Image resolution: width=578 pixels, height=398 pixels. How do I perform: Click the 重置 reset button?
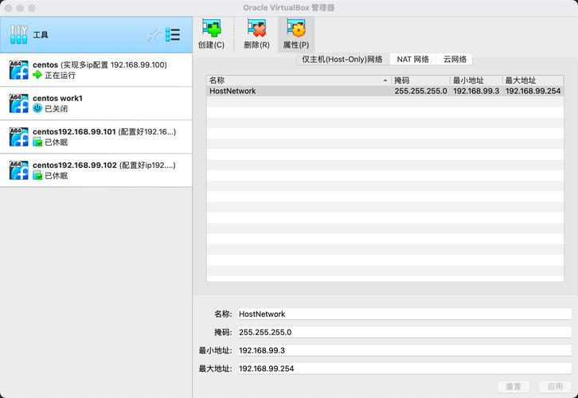tap(514, 386)
